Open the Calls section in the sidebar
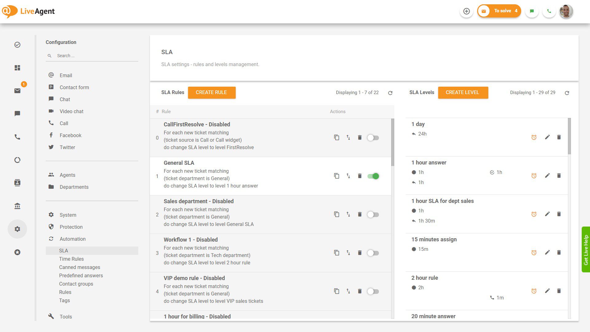Image resolution: width=590 pixels, height=332 pixels. (18, 137)
